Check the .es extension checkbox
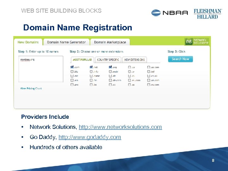 [130, 85]
